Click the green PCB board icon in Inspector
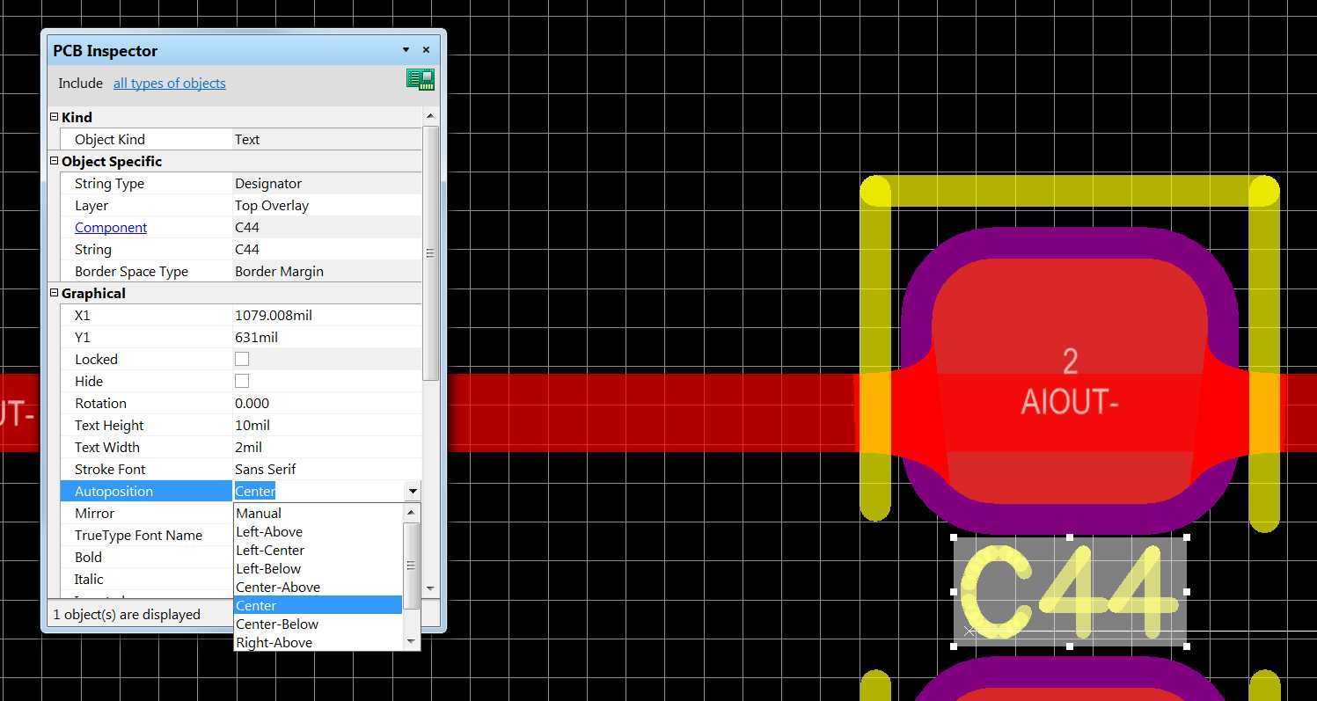Screen dimensions: 1317x701 point(421,80)
